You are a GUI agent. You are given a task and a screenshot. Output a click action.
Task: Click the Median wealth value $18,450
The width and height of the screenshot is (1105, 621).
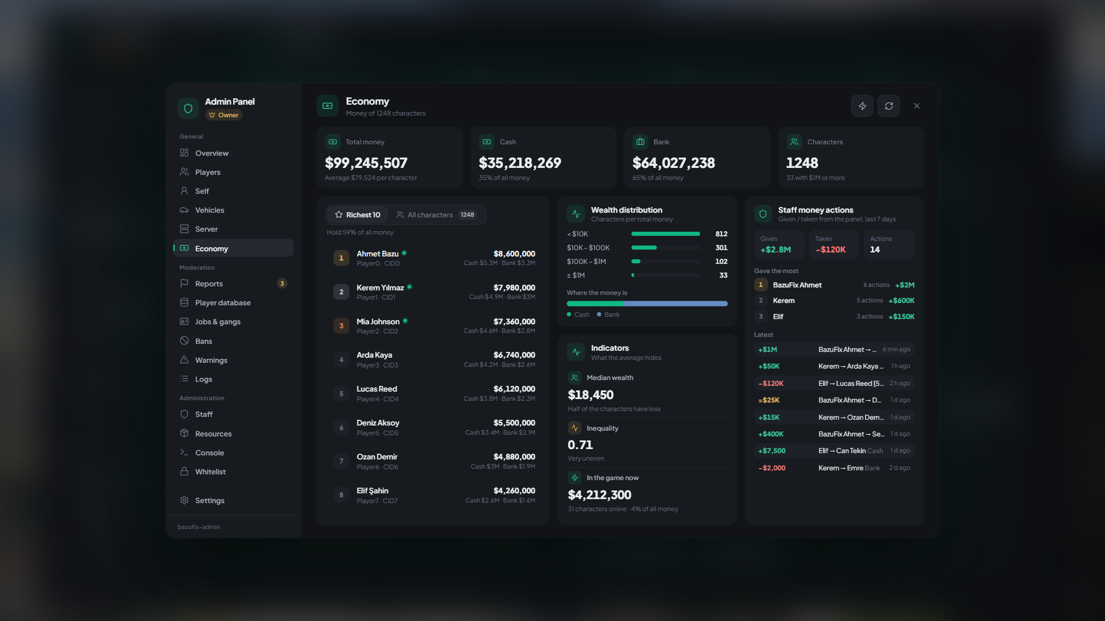coord(590,395)
